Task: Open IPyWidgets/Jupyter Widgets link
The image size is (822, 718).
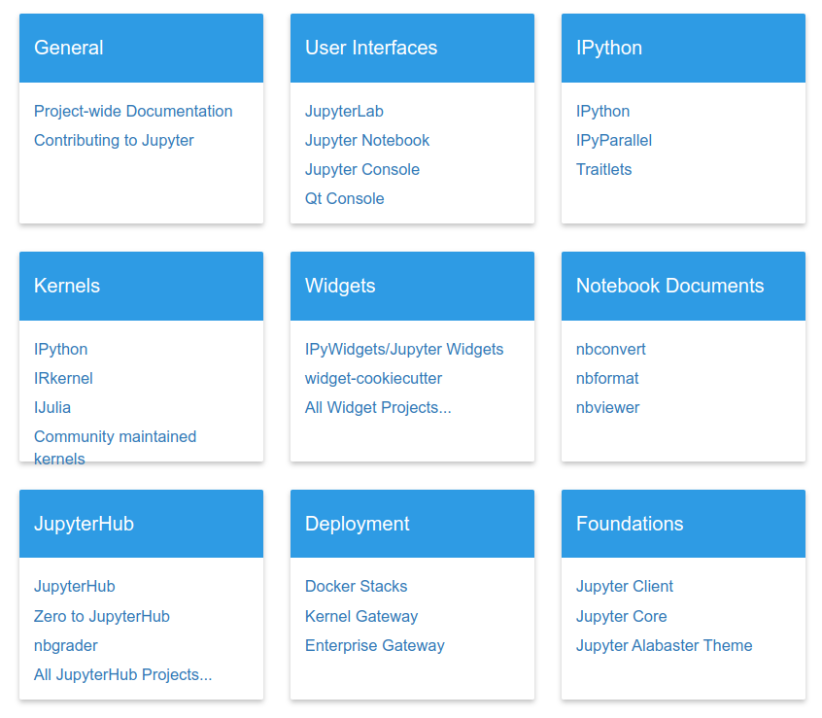Action: [x=404, y=349]
